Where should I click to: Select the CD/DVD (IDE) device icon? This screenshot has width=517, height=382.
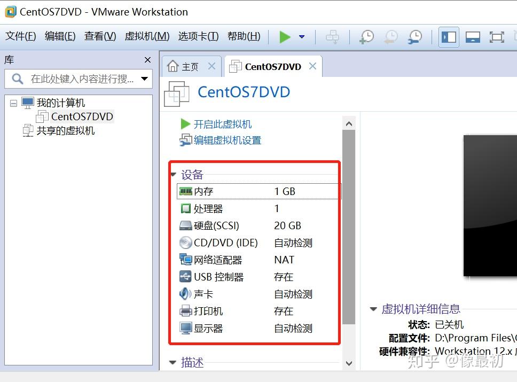coord(186,243)
